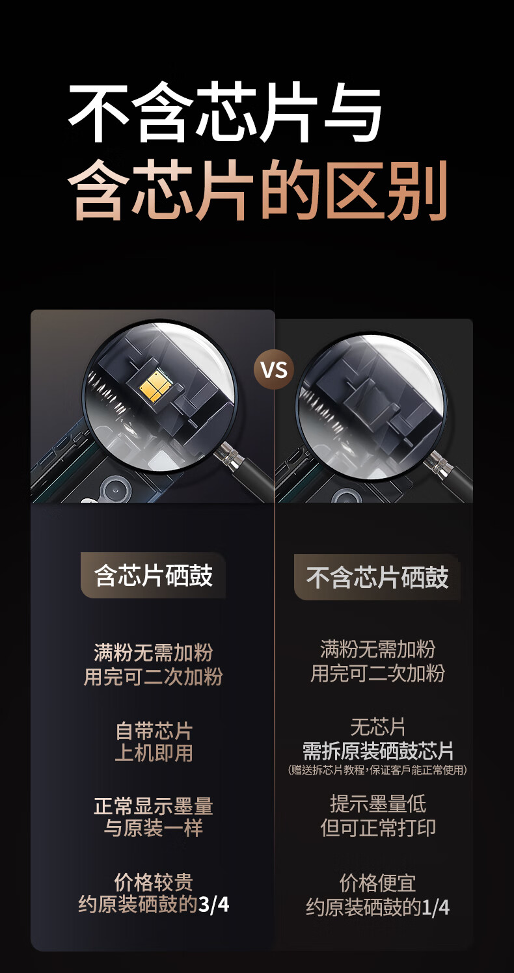
Task: Click the 赠送拆芯片教程 small note
Action: pos(378,770)
